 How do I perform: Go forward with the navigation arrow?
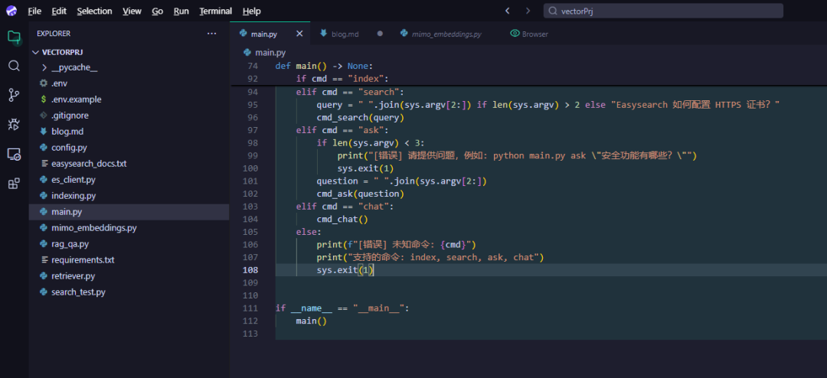pyautogui.click(x=528, y=11)
